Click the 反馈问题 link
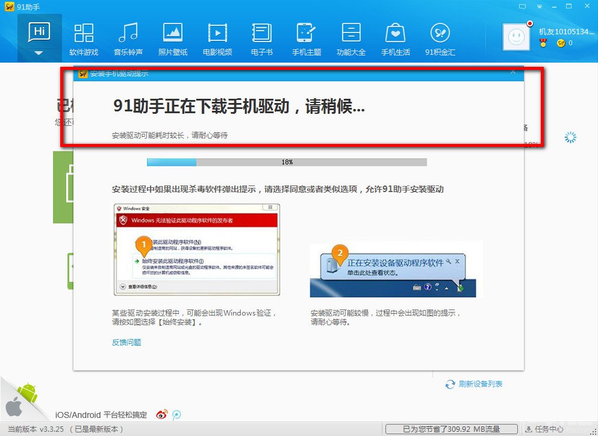 click(x=126, y=342)
